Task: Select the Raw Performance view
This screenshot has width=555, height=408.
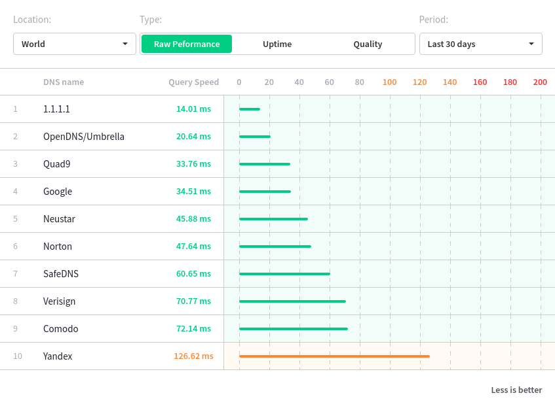Action: click(x=187, y=44)
